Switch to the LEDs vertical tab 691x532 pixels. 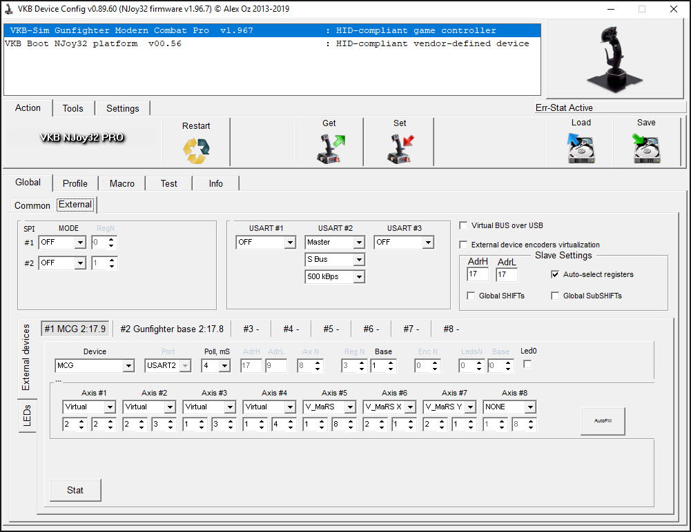[x=28, y=416]
